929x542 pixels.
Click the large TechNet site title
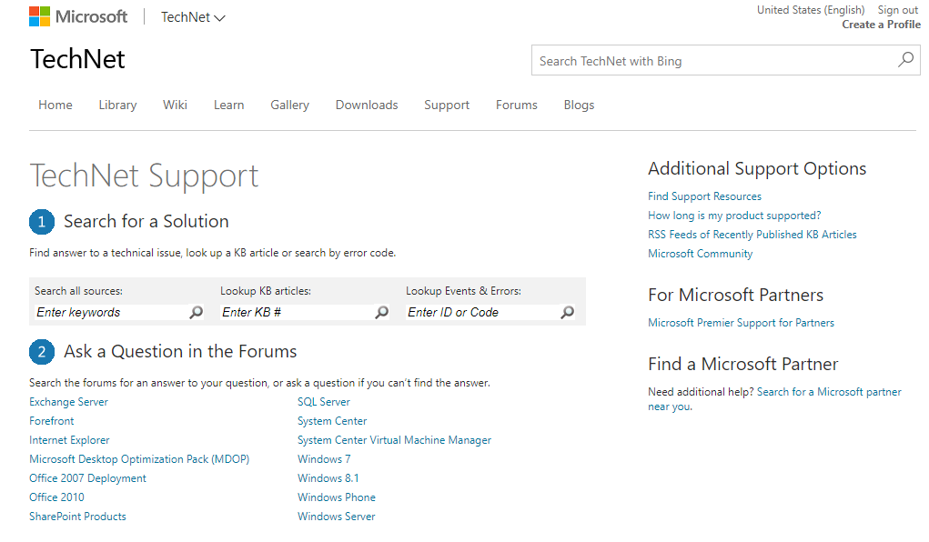pyautogui.click(x=77, y=59)
